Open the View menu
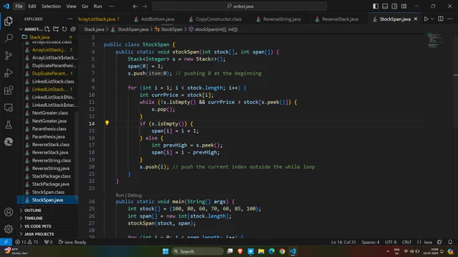The image size is (458, 257). [x=71, y=6]
